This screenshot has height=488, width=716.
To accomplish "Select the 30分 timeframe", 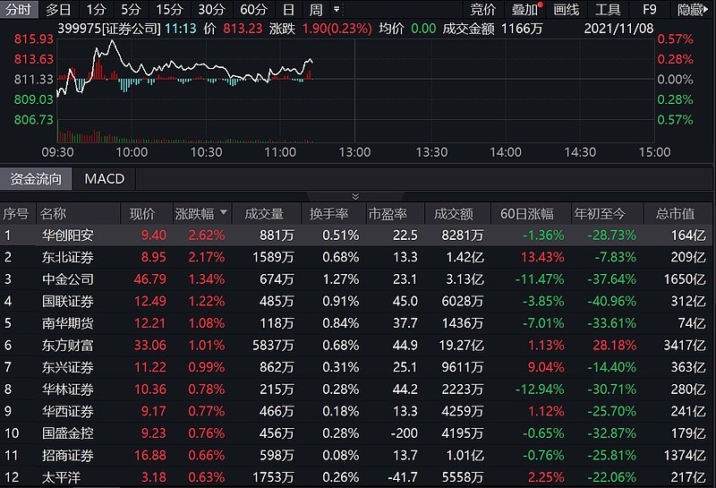I will (x=211, y=9).
